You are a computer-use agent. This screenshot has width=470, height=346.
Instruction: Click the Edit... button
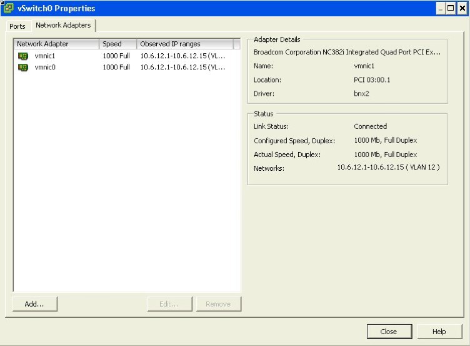tap(169, 304)
